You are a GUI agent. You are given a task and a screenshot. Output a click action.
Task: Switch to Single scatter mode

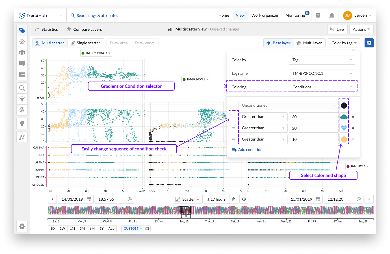click(86, 43)
